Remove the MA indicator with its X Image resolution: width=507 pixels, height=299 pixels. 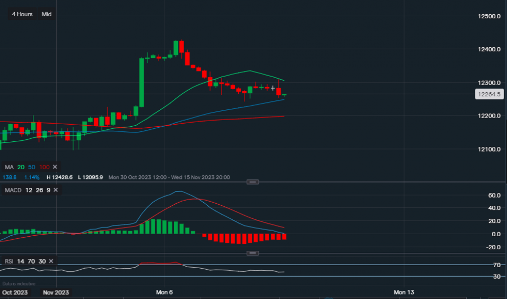tap(55, 167)
